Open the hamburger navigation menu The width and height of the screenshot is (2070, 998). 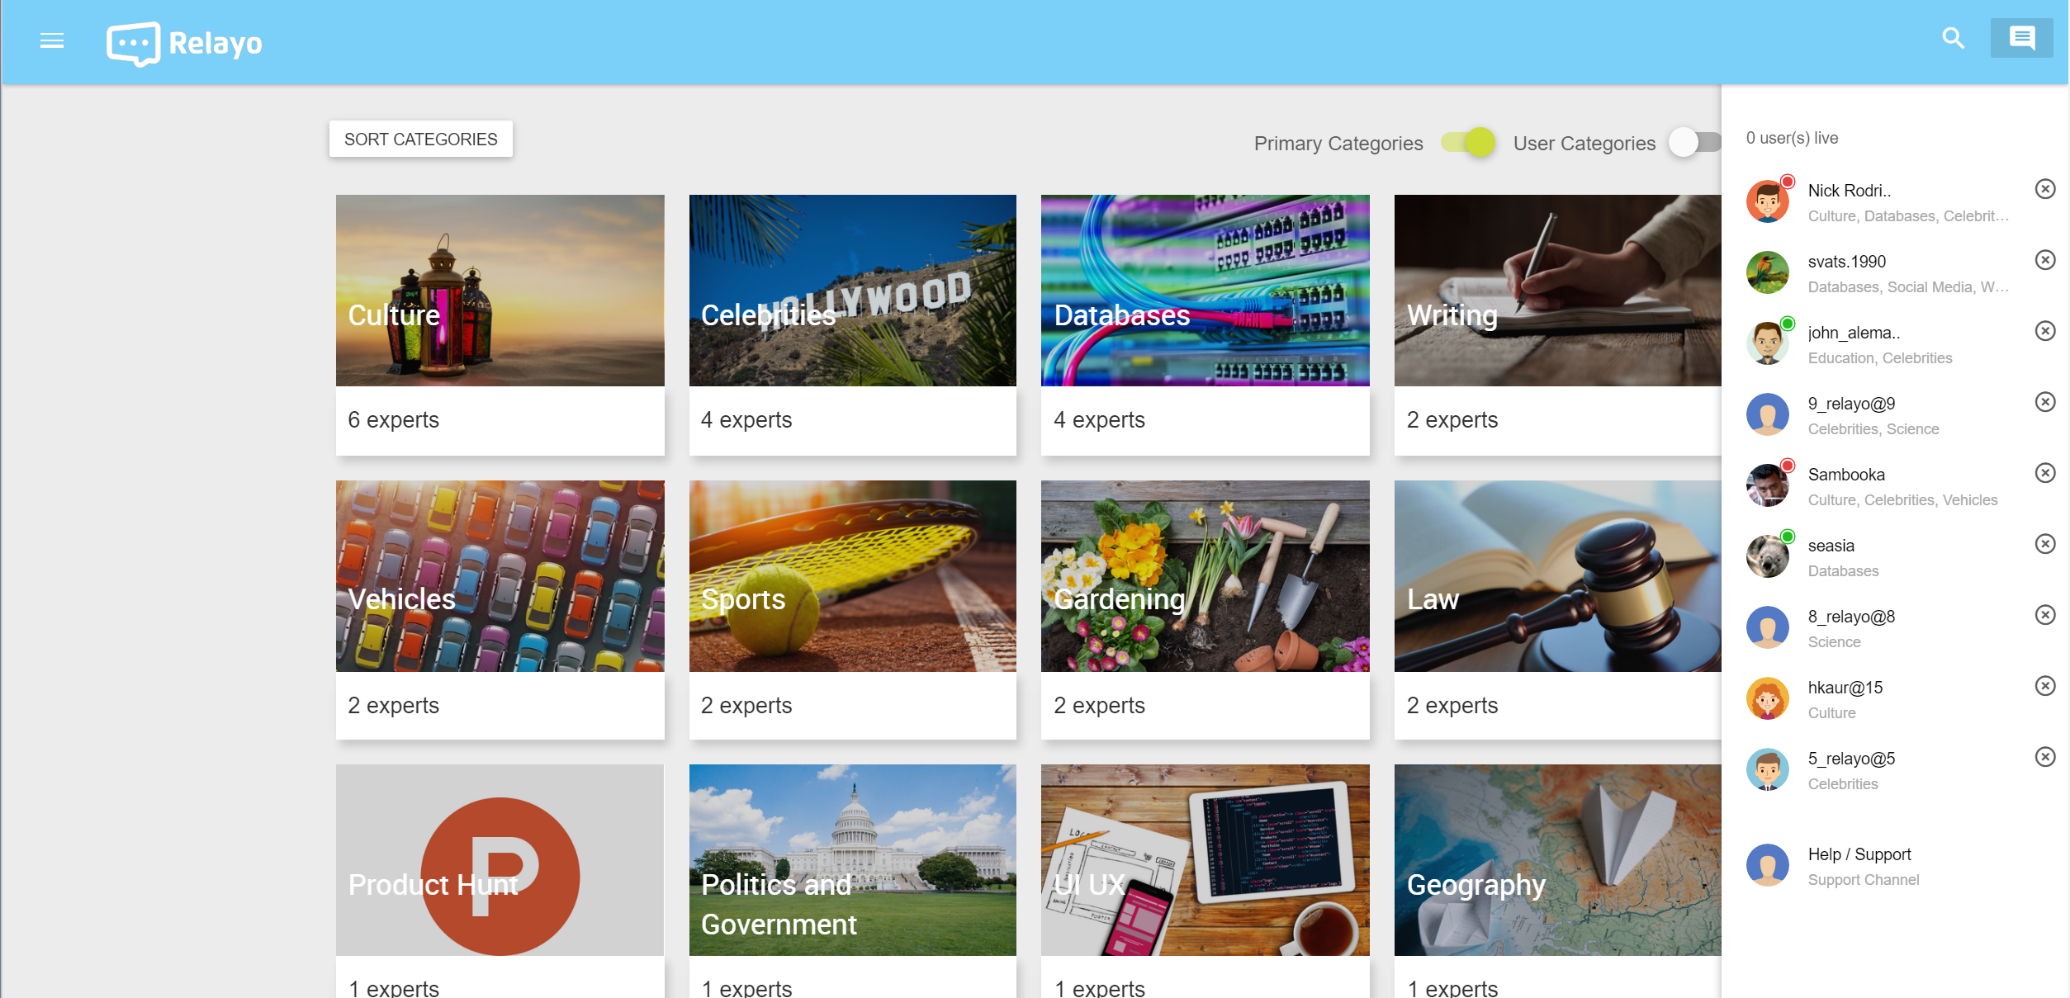coord(52,41)
